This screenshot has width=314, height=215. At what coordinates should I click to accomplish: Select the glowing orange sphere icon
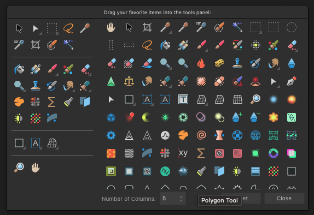click(x=292, y=99)
